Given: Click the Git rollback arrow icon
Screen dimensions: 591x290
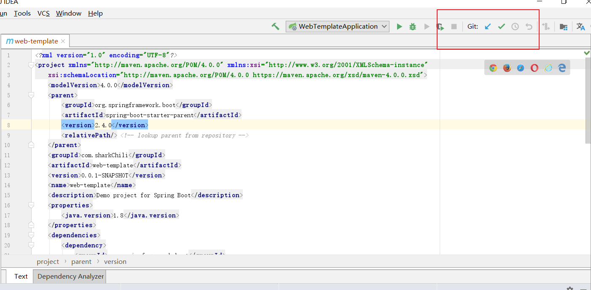Looking at the screenshot, I should (x=529, y=27).
